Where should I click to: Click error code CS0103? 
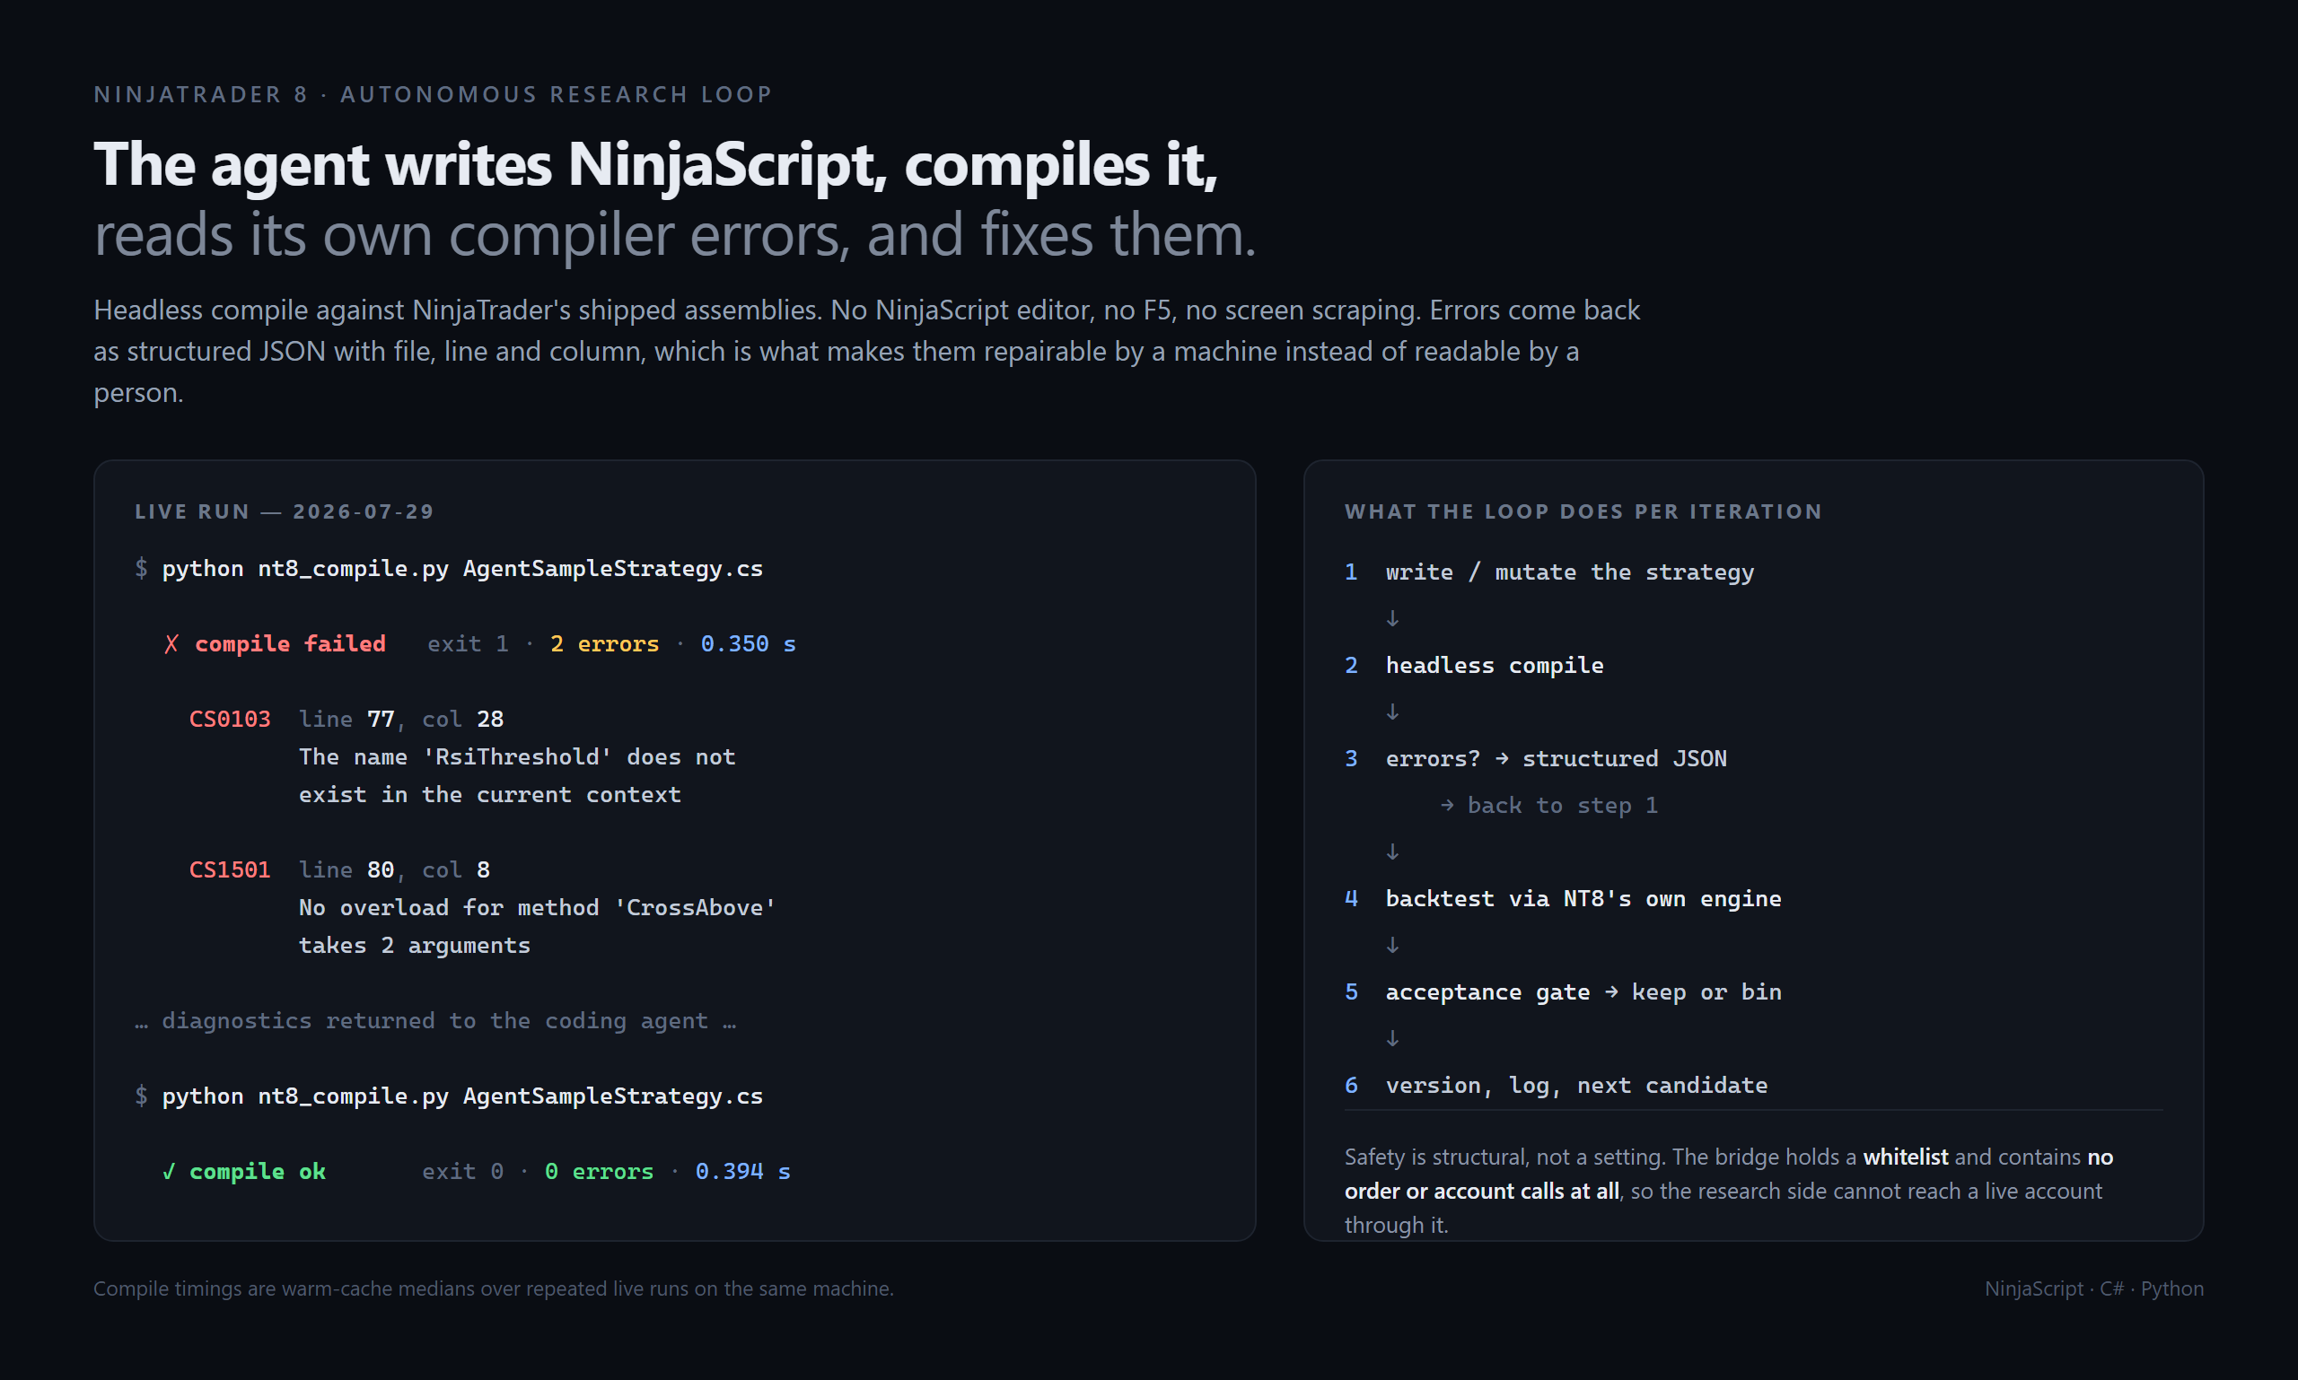[230, 720]
